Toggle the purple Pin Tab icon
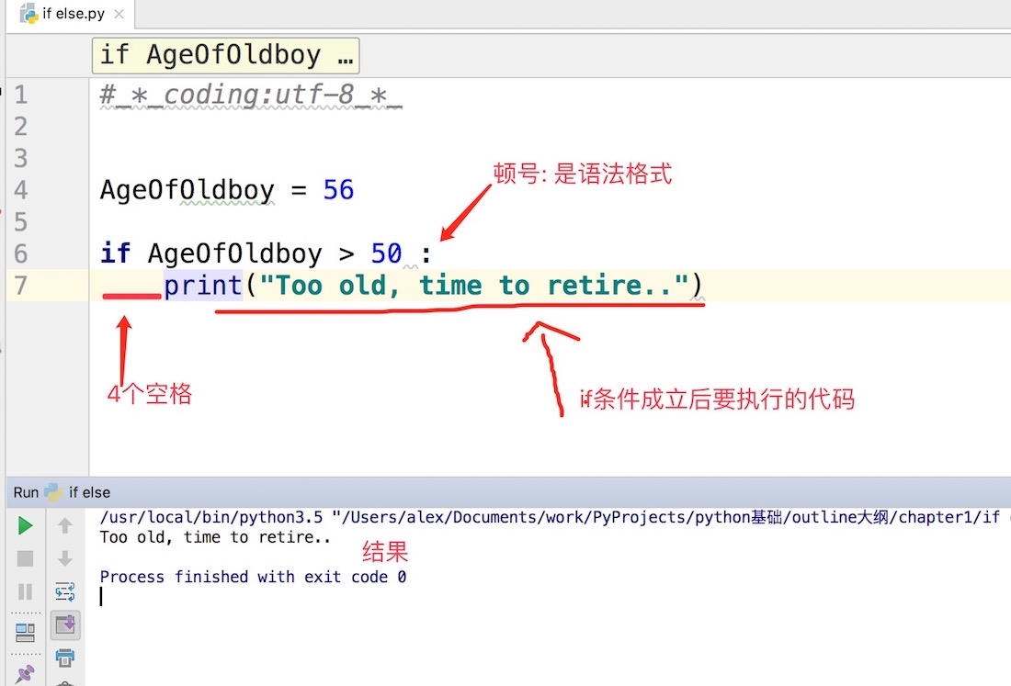This screenshot has width=1011, height=686. pos(25,674)
